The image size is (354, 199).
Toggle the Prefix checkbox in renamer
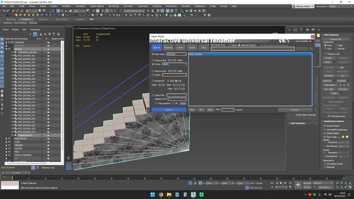click(153, 64)
